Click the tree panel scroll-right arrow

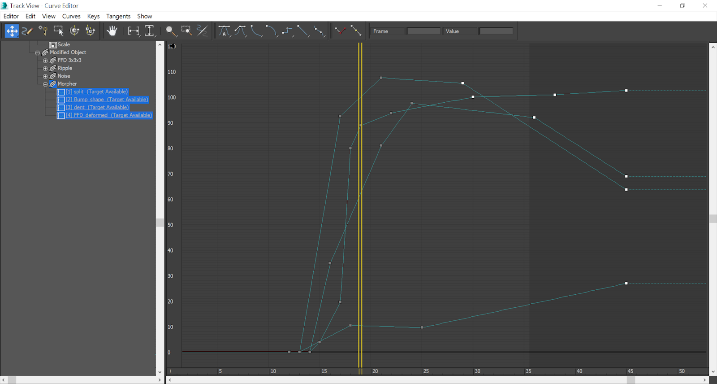[160, 380]
